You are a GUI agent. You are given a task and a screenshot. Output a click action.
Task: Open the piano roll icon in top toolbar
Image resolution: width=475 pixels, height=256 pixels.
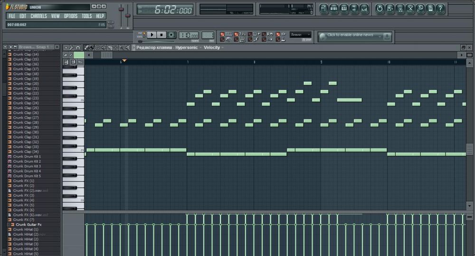click(344, 9)
